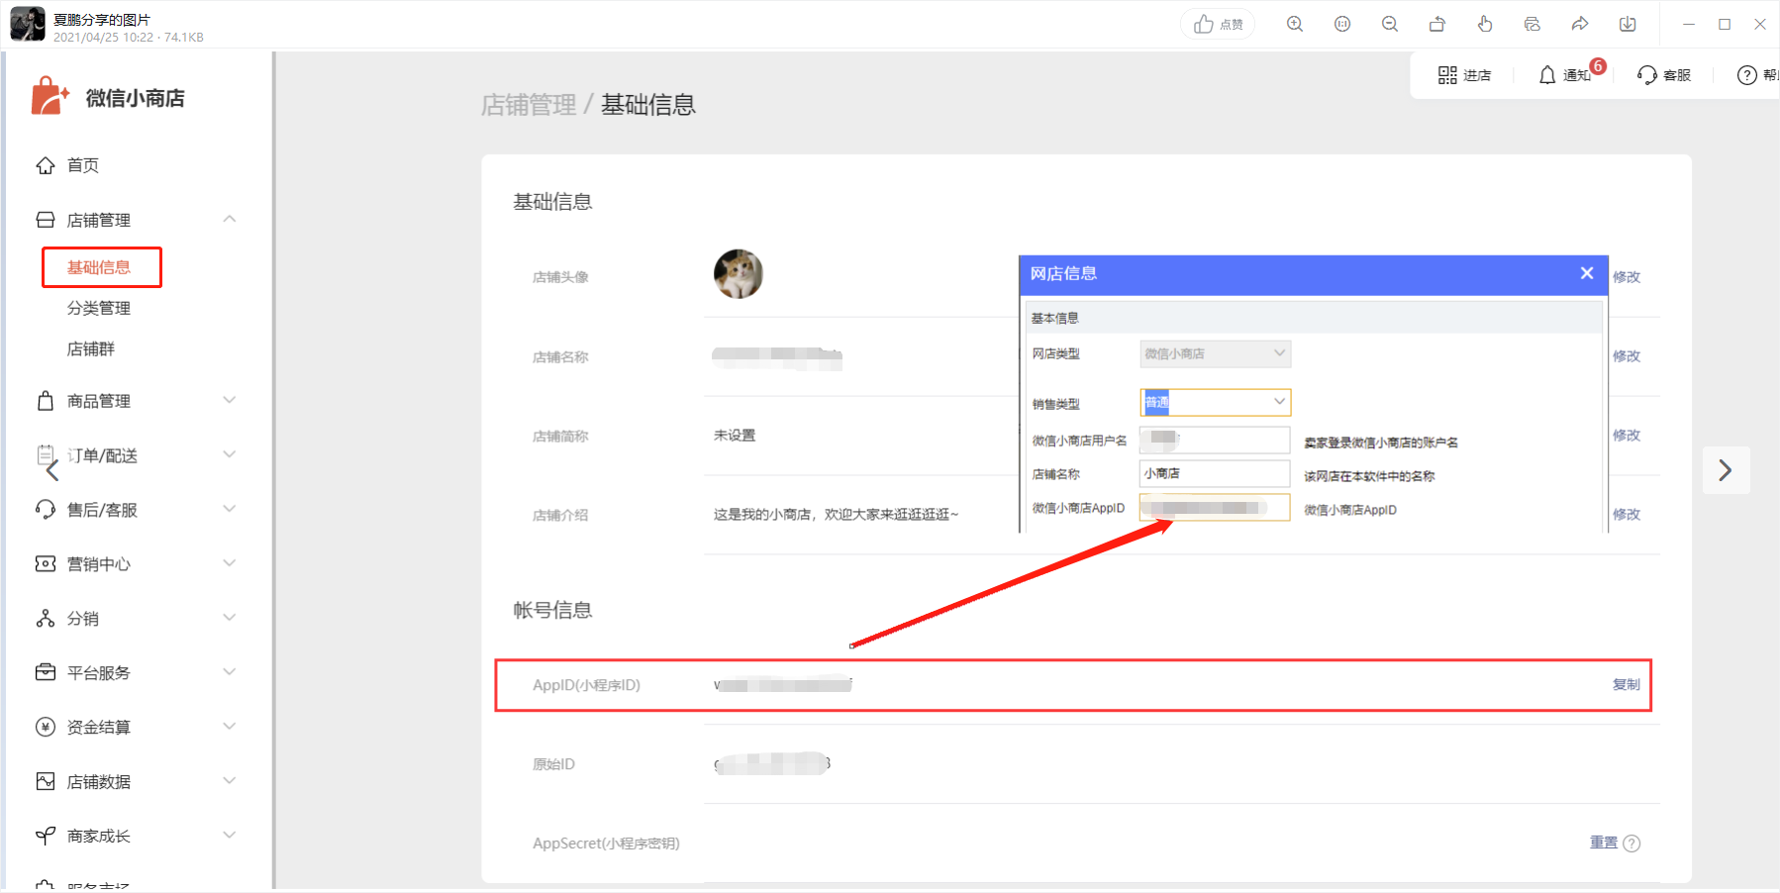Share the image with forward arrow icon

pos(1580,24)
